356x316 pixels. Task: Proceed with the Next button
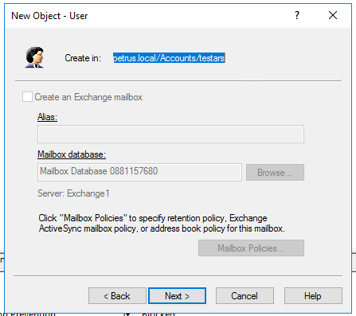[x=177, y=296]
